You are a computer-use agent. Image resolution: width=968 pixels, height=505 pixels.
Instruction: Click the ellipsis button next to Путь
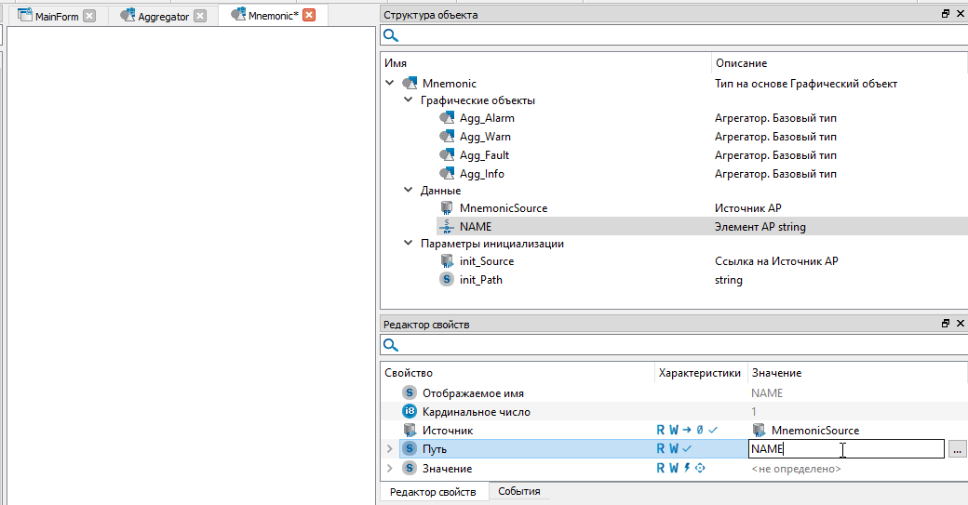[x=957, y=449]
